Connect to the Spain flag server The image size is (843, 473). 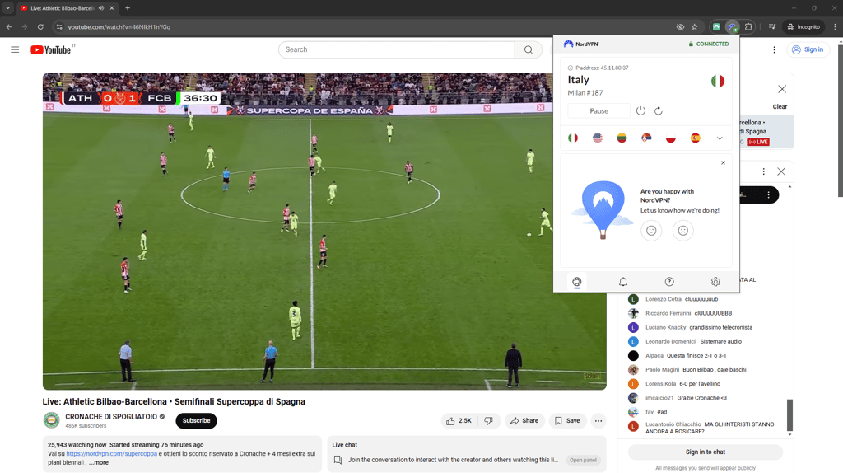[695, 138]
